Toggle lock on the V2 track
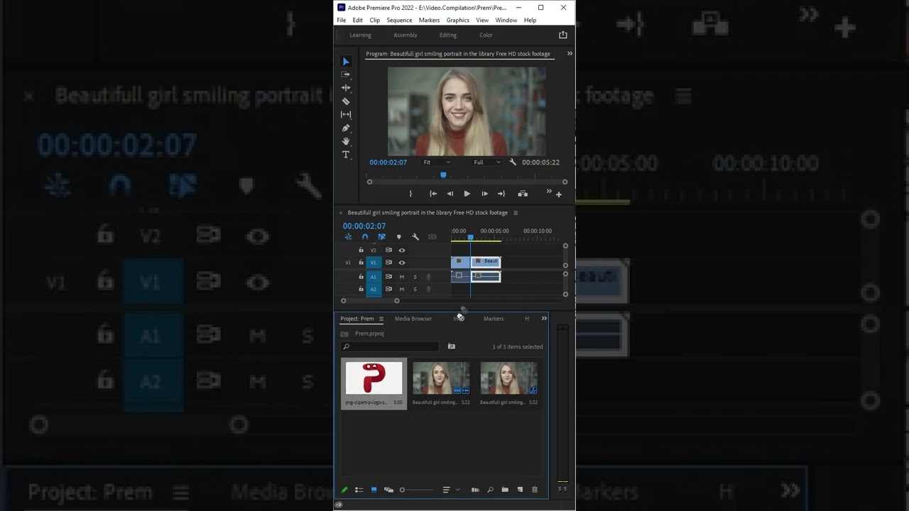The height and width of the screenshot is (511, 909). (361, 251)
